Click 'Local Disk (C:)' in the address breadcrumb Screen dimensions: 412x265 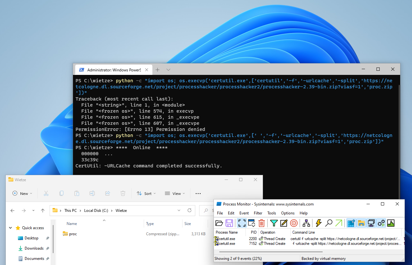pyautogui.click(x=96, y=211)
